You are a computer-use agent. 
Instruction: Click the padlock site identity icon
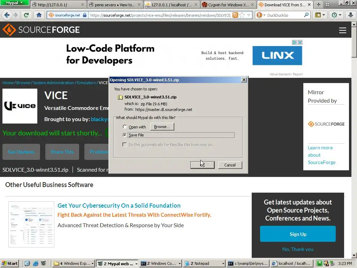pos(84,15)
